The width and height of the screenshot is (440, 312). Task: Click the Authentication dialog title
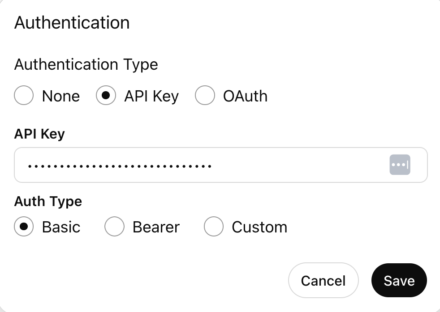tap(72, 22)
